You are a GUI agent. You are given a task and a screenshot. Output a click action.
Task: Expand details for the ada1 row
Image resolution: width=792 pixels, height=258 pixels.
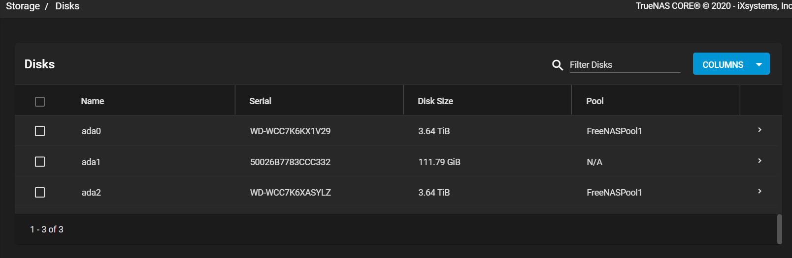(x=759, y=161)
